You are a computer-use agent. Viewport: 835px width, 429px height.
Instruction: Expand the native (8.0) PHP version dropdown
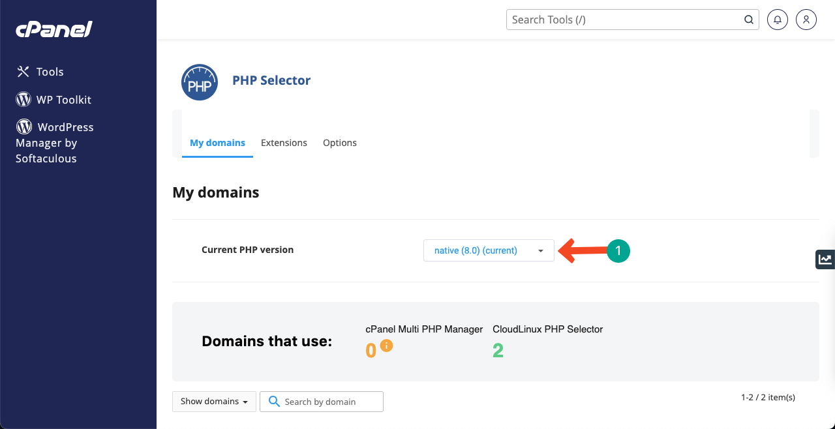coord(489,250)
